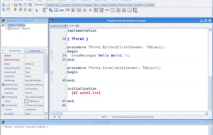Open the Misc palette tab
This screenshot has height=135, width=213.
click(x=96, y=5)
